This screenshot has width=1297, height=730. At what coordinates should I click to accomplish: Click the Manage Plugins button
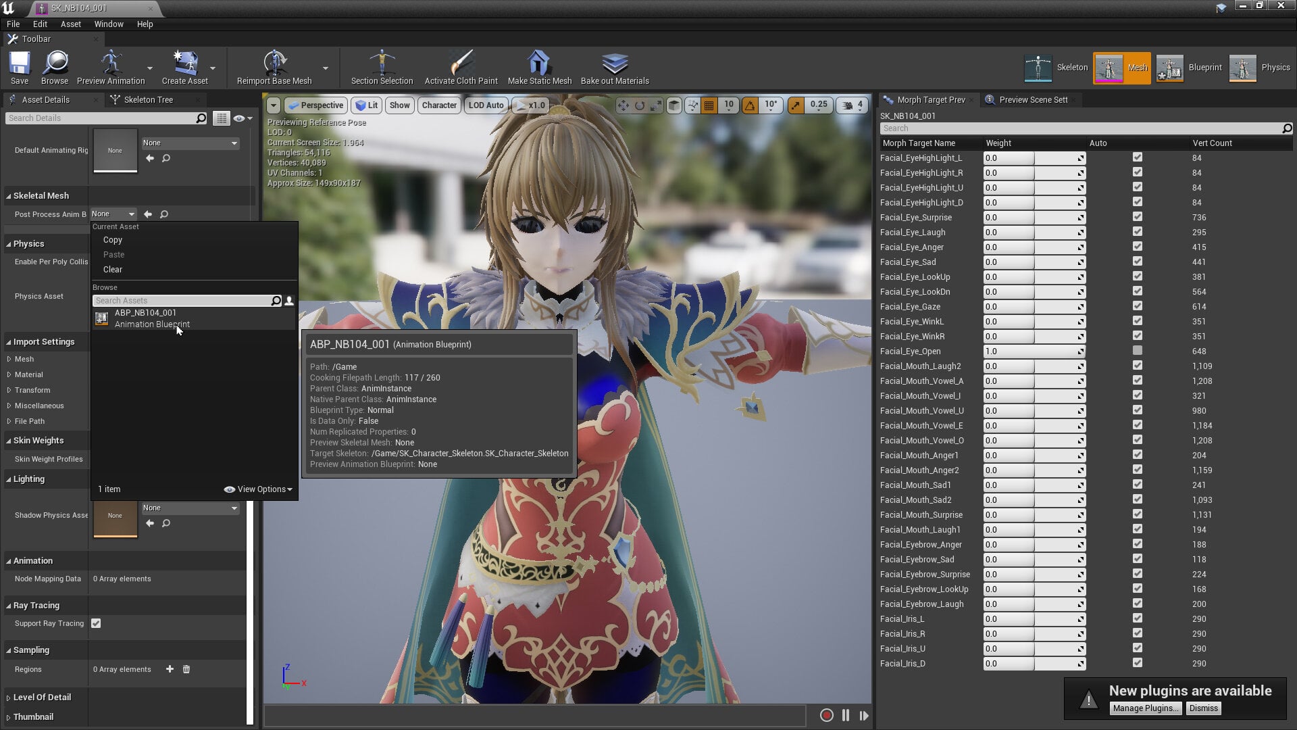tap(1146, 708)
